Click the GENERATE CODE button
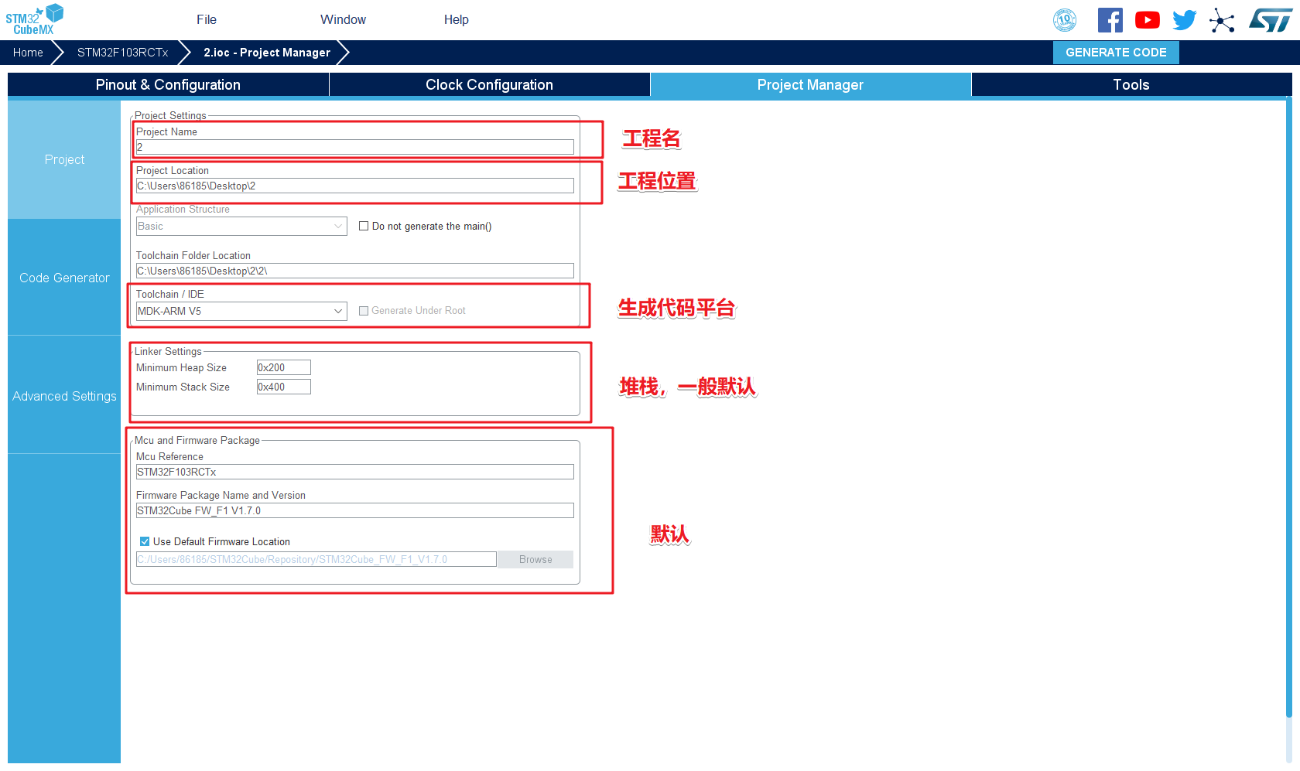Screen dimensions: 1300x771 (1116, 53)
